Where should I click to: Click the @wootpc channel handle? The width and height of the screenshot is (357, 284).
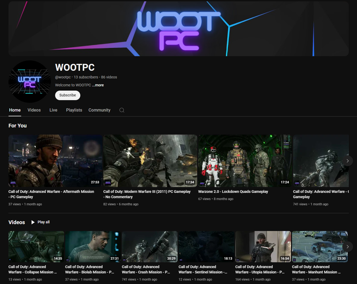click(63, 77)
